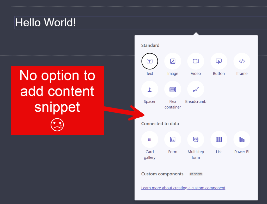This screenshot has height=204, width=267.
Task: Insert a Spacer component
Action: pyautogui.click(x=150, y=89)
